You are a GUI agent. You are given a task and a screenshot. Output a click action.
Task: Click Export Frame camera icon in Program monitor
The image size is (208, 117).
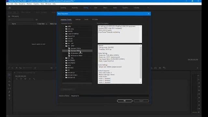[x=160, y=68]
